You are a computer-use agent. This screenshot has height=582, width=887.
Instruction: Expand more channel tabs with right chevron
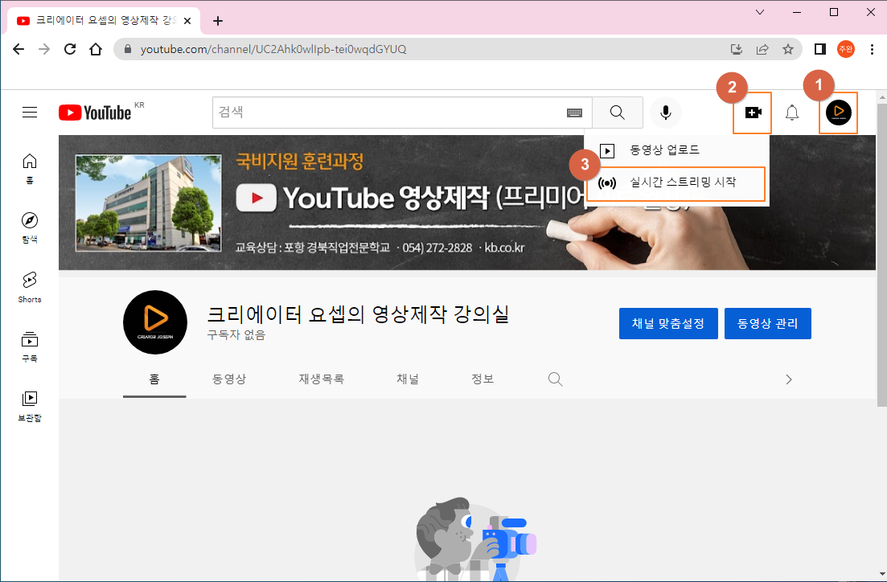click(789, 379)
